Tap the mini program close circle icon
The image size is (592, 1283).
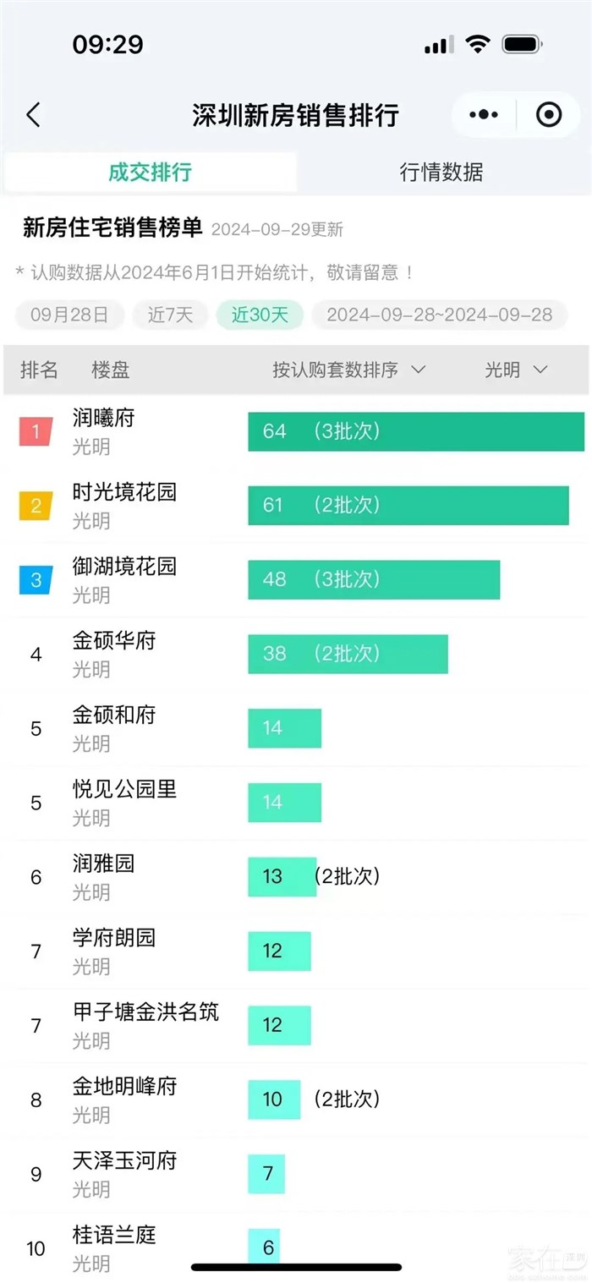(549, 115)
